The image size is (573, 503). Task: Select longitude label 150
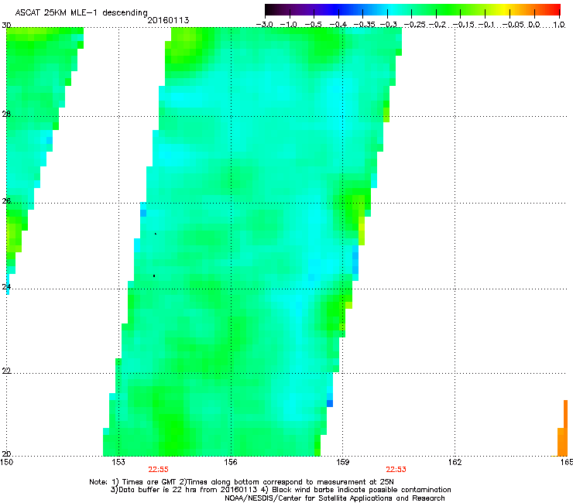coord(6,462)
